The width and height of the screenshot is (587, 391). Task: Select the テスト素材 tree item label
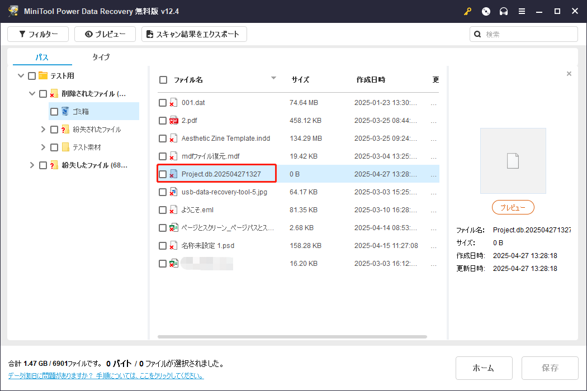(x=87, y=147)
